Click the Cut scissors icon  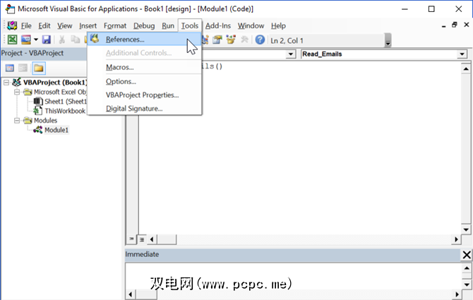[62, 40]
